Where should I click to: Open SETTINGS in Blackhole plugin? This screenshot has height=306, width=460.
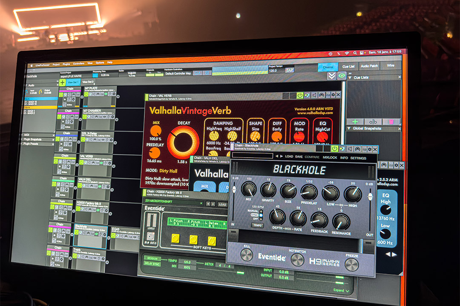pos(358,158)
